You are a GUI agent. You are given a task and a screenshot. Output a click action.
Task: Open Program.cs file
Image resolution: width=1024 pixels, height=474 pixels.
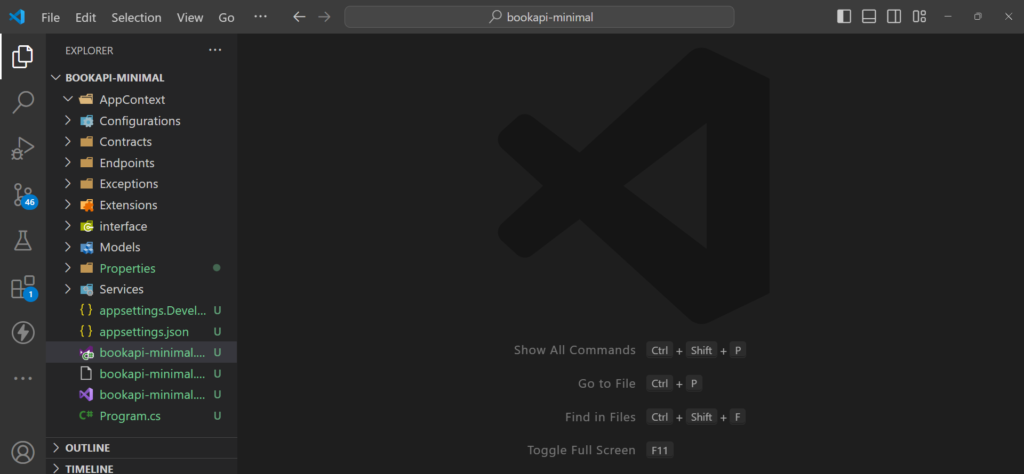pyautogui.click(x=141, y=416)
